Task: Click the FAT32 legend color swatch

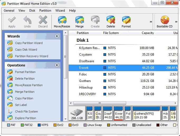Action: click(x=22, y=125)
